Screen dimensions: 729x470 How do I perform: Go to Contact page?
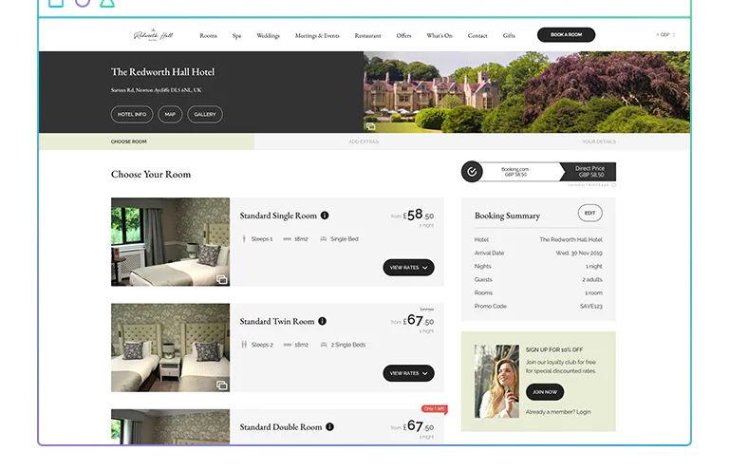click(477, 35)
